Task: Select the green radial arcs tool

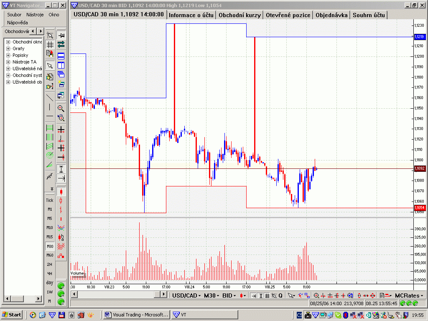Action: (50, 155)
